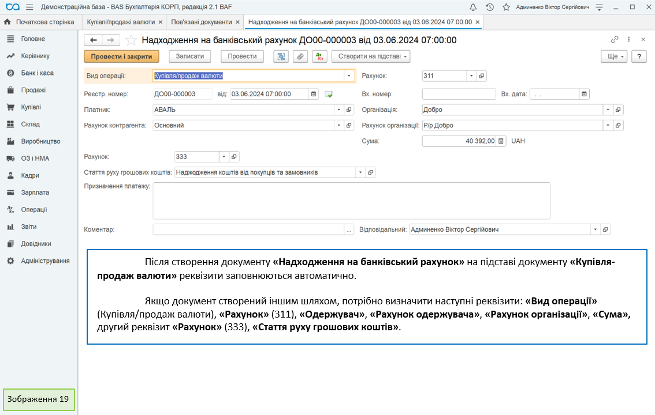Open history clock icon

coord(490,7)
